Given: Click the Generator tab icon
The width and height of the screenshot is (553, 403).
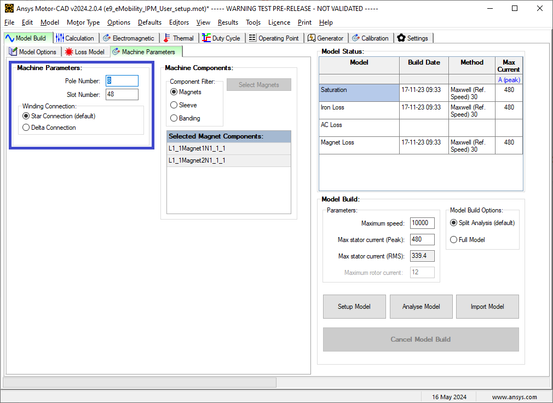Looking at the screenshot, I should (x=312, y=38).
